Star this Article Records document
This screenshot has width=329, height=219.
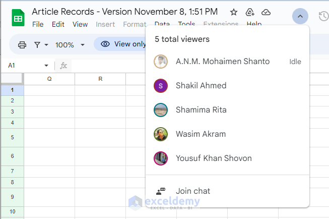[234, 12]
